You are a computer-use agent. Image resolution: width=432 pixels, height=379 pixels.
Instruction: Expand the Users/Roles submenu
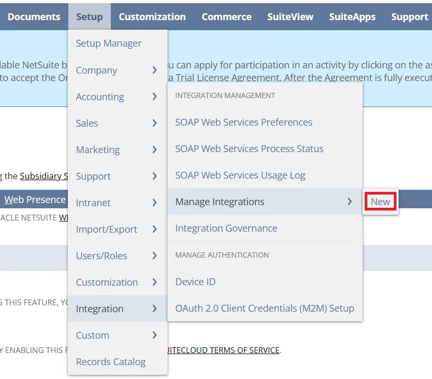(118, 255)
